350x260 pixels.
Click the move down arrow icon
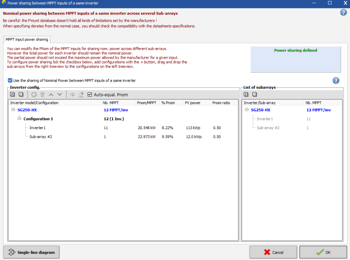(59, 94)
